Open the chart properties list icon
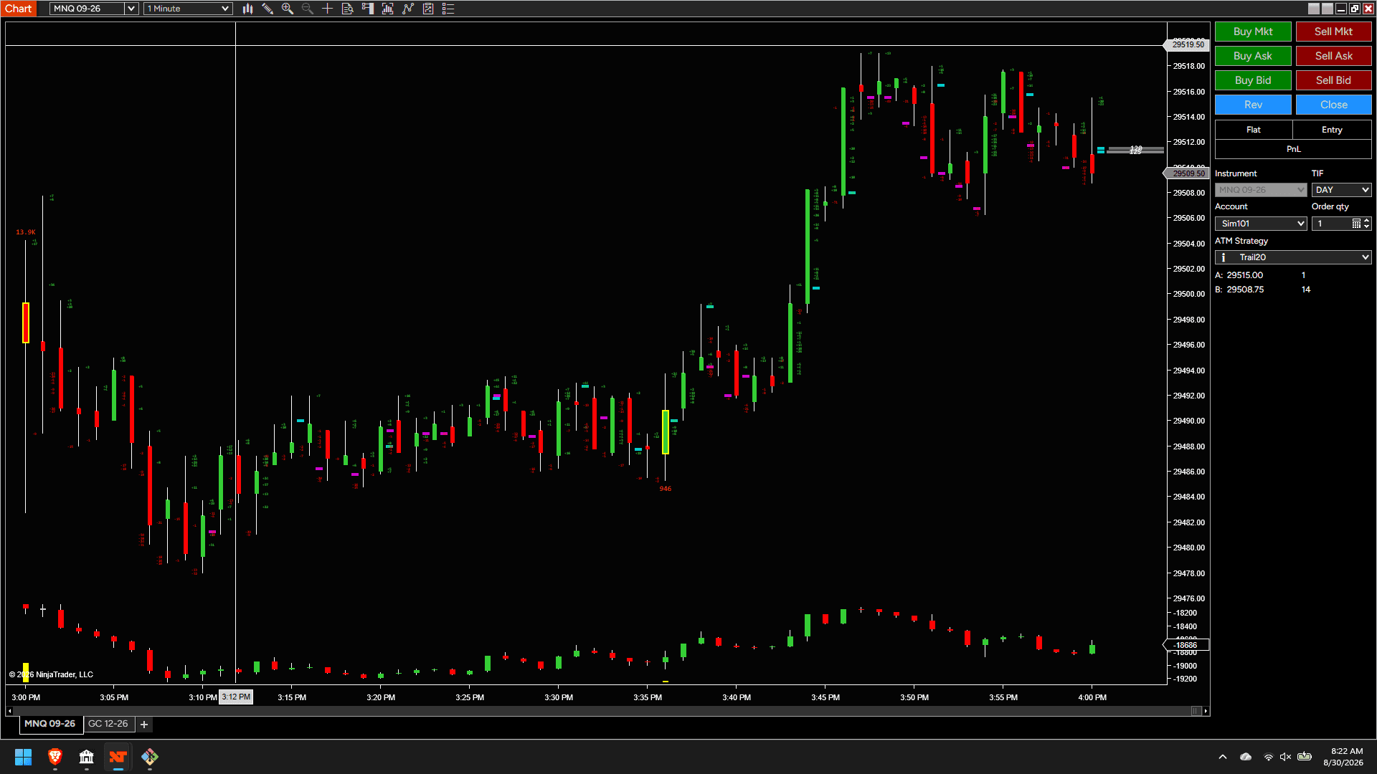Screen dimensions: 1377x774 click(448, 9)
